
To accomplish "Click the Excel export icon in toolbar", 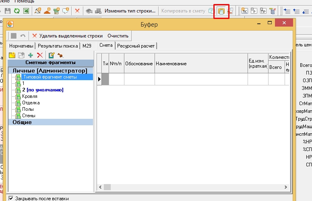I will point(26,11).
